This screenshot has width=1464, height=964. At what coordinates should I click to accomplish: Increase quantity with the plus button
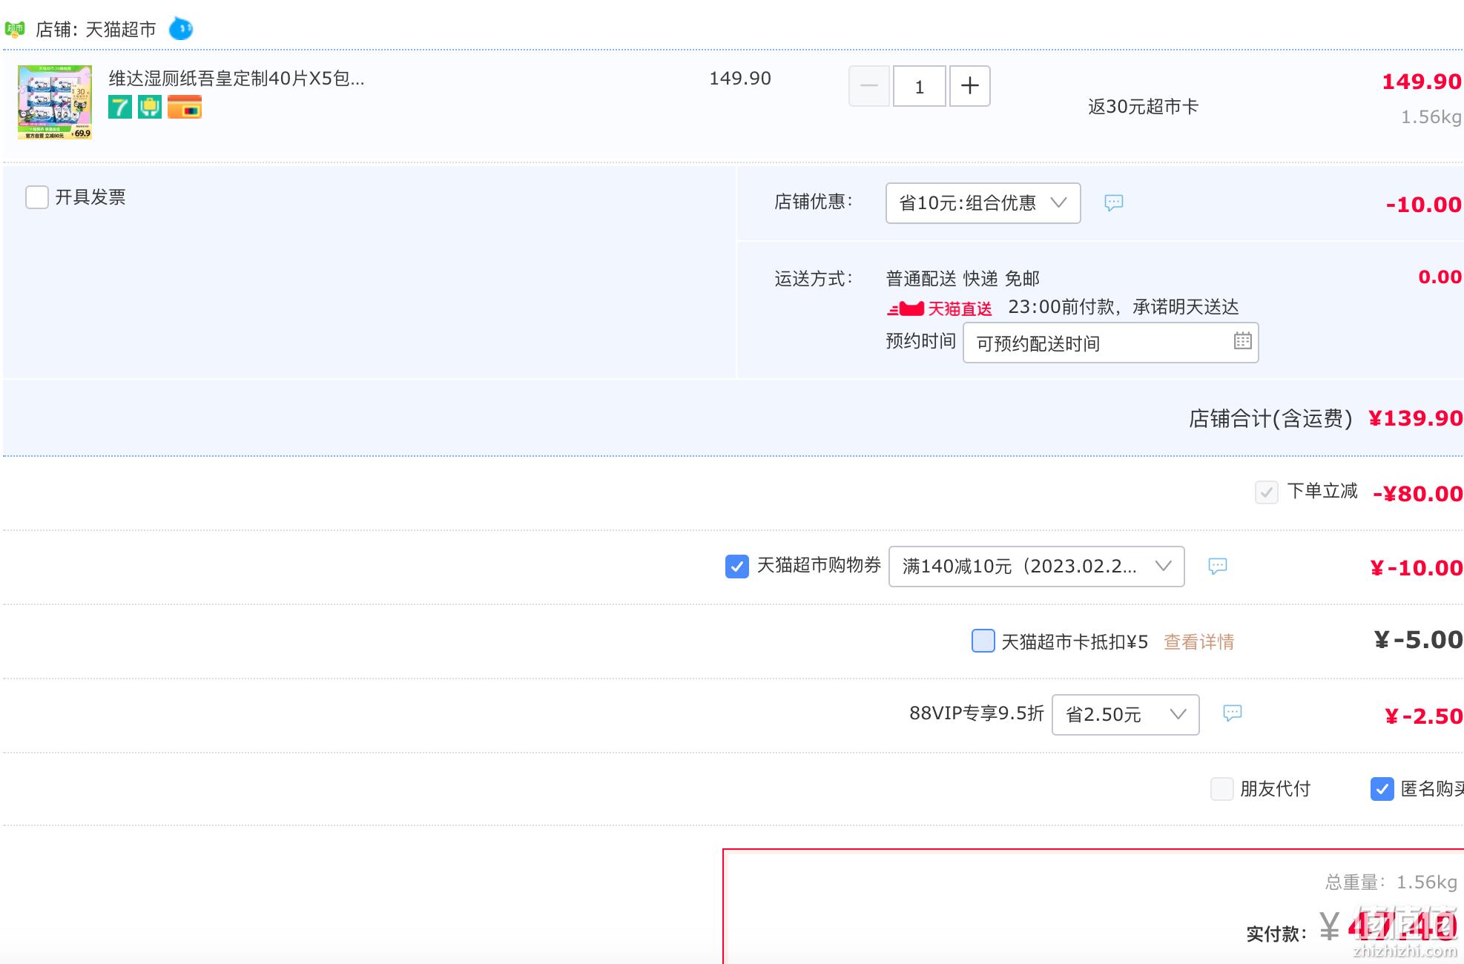coord(970,86)
